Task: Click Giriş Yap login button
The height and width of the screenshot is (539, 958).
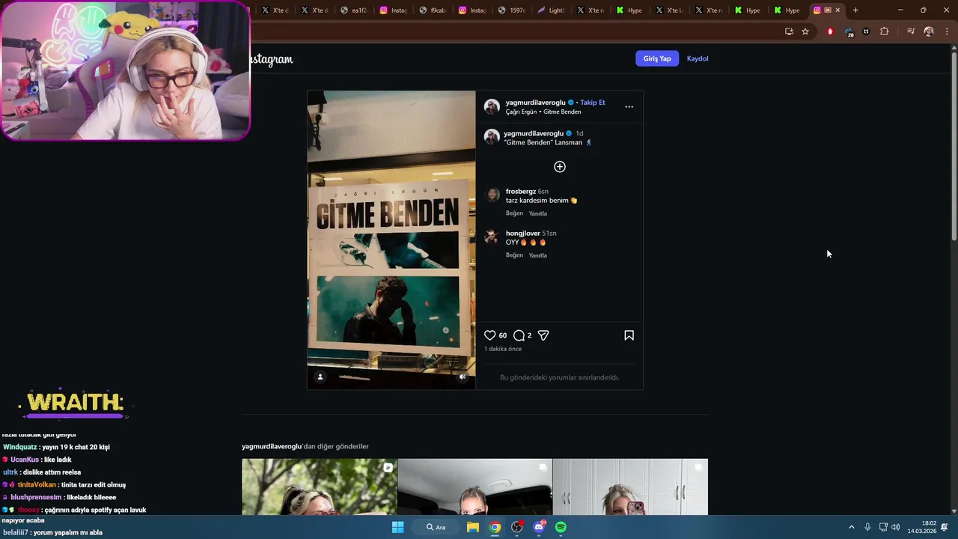Action: 657,58
